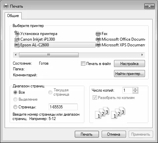
Task: Click the Отмена button
Action: 114,134
